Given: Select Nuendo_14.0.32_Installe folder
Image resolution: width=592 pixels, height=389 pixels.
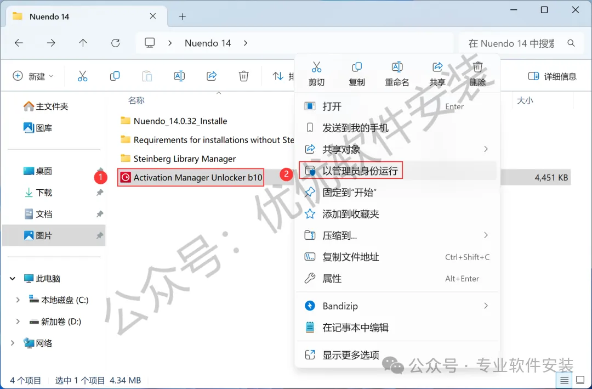Looking at the screenshot, I should [174, 121].
